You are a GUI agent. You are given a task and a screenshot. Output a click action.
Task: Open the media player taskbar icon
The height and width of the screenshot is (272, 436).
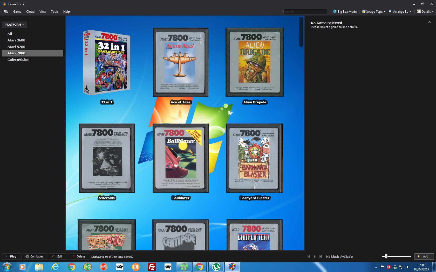pos(23,267)
